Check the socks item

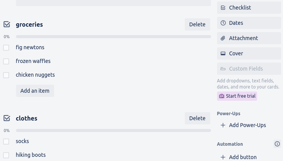point(6,142)
